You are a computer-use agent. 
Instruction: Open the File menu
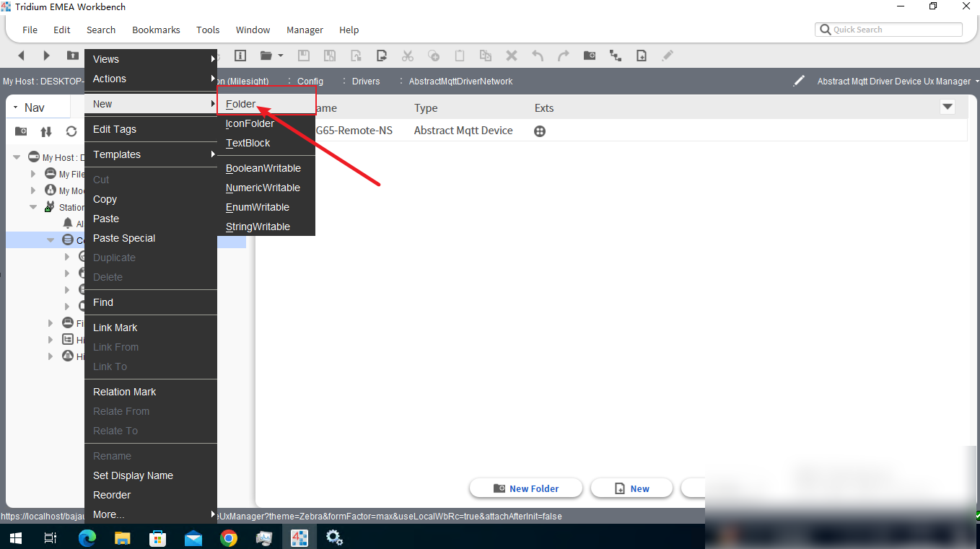(30, 30)
